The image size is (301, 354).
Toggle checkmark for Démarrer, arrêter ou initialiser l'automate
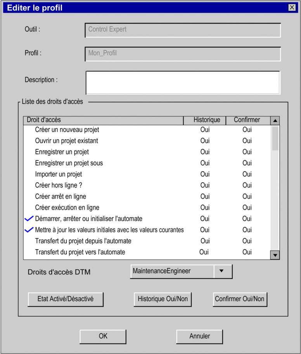(x=29, y=219)
